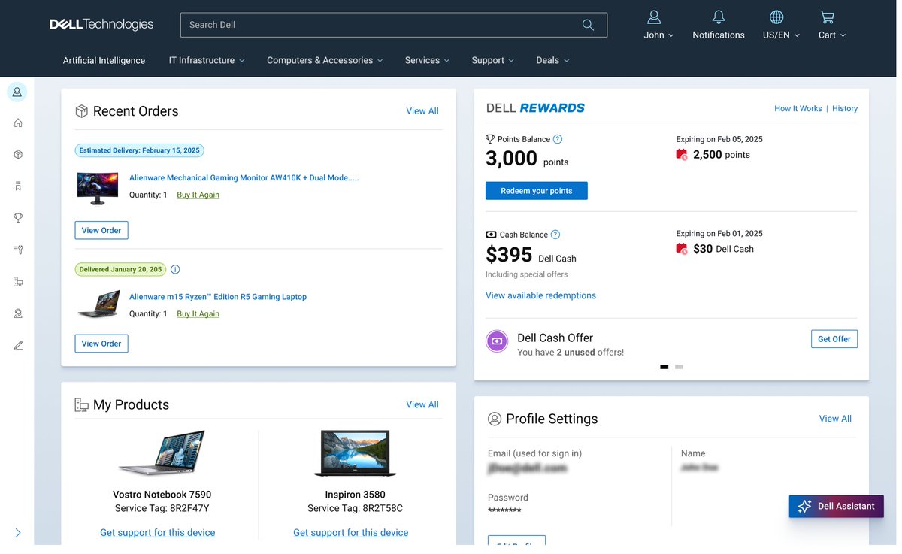Open orders via sidebar box icon
902x554 pixels.
point(18,154)
